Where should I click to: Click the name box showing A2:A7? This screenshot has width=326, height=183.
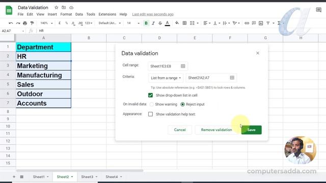[12, 30]
